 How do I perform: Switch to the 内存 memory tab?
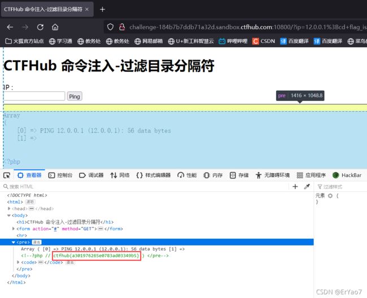pyautogui.click(x=213, y=175)
